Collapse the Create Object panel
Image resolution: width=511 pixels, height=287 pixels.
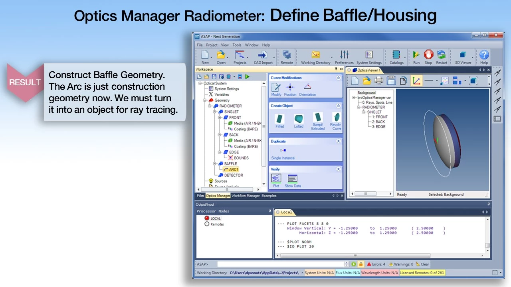point(339,106)
